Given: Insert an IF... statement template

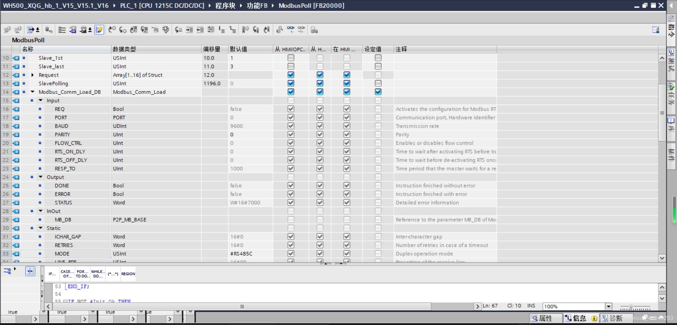Looking at the screenshot, I should coord(52,274).
